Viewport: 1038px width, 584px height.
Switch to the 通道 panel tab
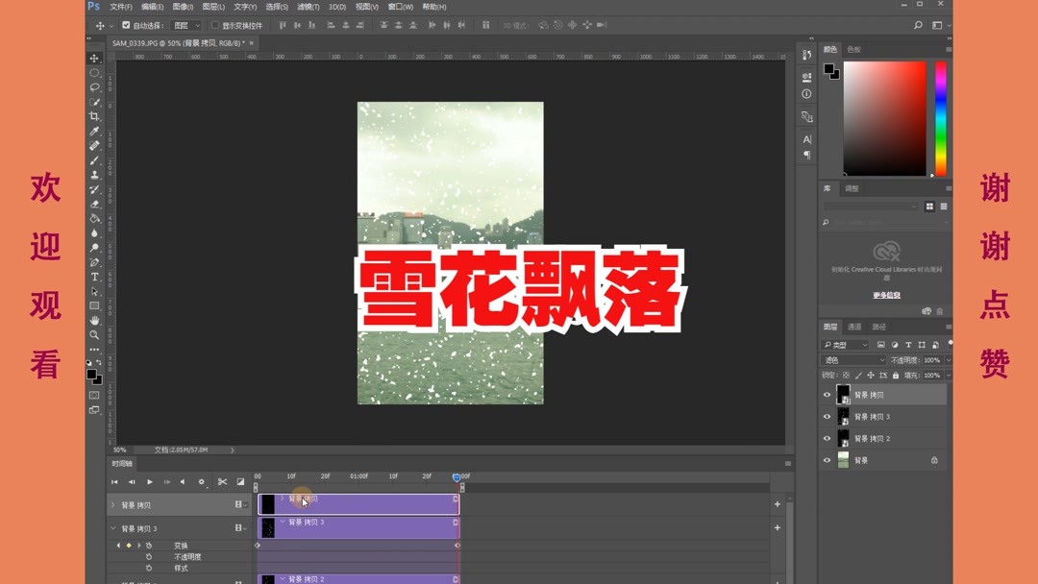853,327
